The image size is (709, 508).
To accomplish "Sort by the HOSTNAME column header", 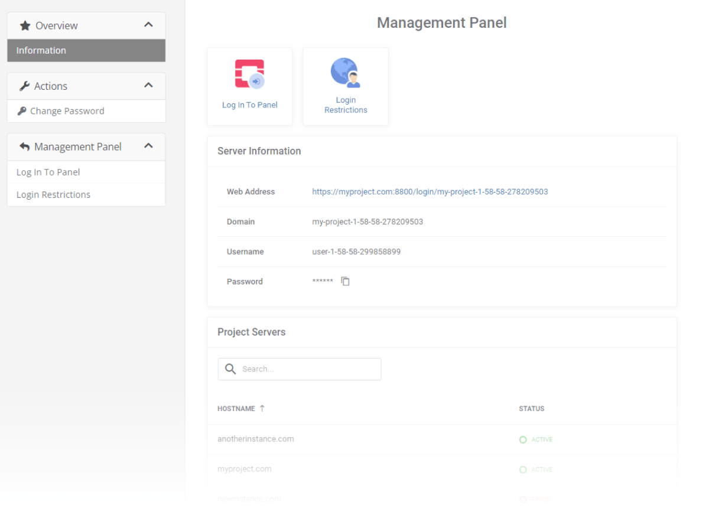I will pos(236,408).
